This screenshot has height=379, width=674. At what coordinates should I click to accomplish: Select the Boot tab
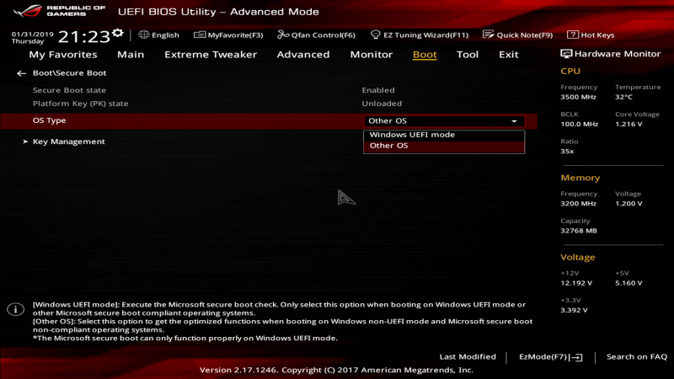coord(425,55)
